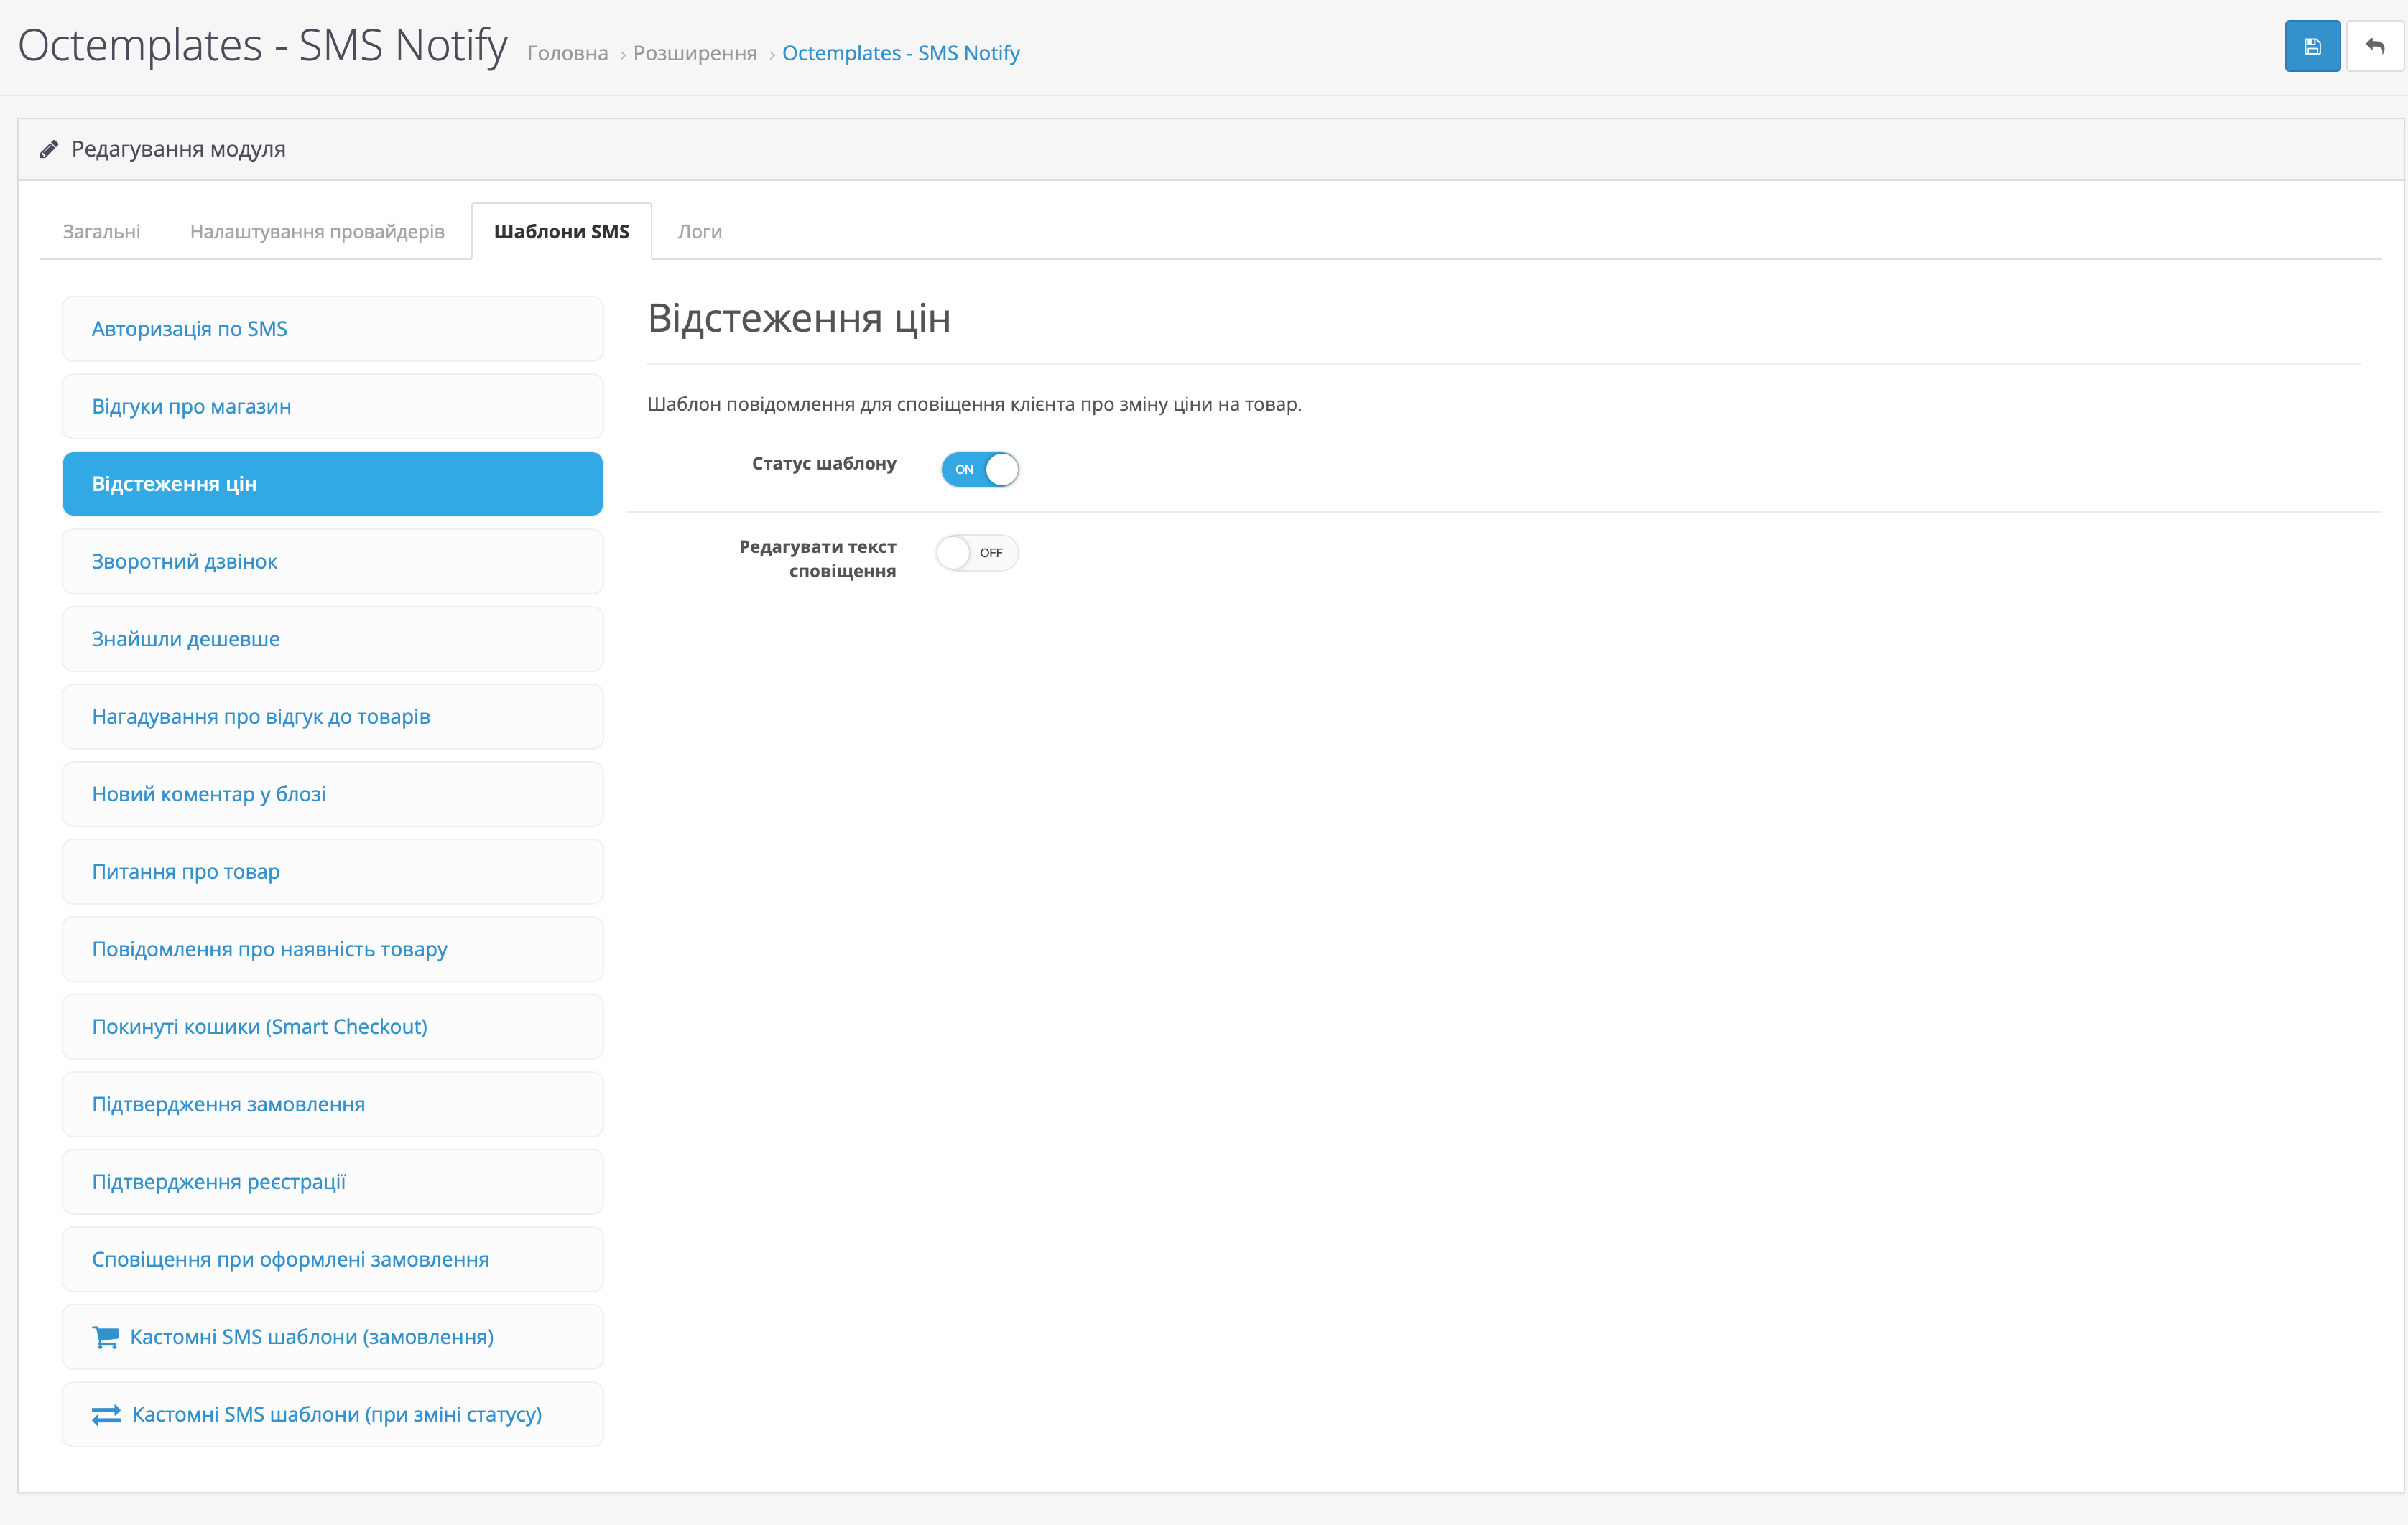This screenshot has width=2408, height=1525.
Task: Click the pencil icon beside Редагування модуля
Action: (x=49, y=150)
